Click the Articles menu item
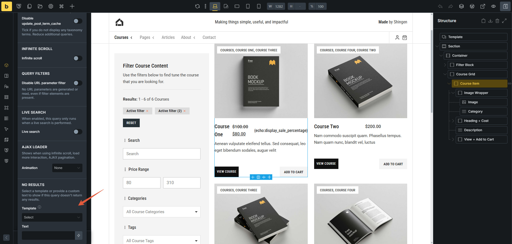Screen dimensions: 512x244 tap(168, 38)
